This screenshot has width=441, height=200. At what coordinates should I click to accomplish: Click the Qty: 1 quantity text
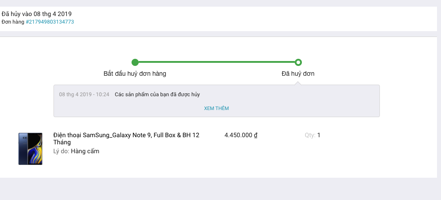click(313, 135)
